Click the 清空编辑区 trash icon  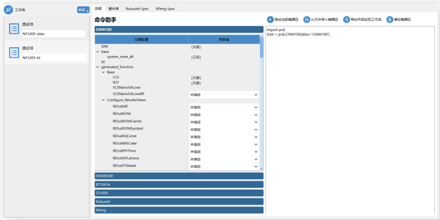(x=389, y=19)
